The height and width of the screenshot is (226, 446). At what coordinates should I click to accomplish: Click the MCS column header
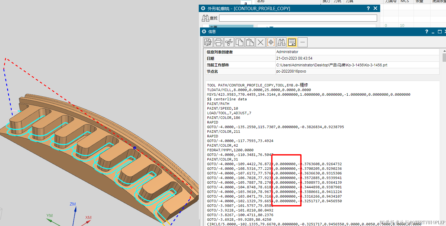405,1
